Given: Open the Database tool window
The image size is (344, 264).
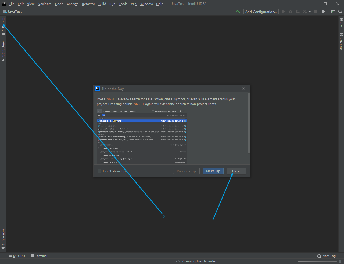Looking at the screenshot, I should coord(341,42).
